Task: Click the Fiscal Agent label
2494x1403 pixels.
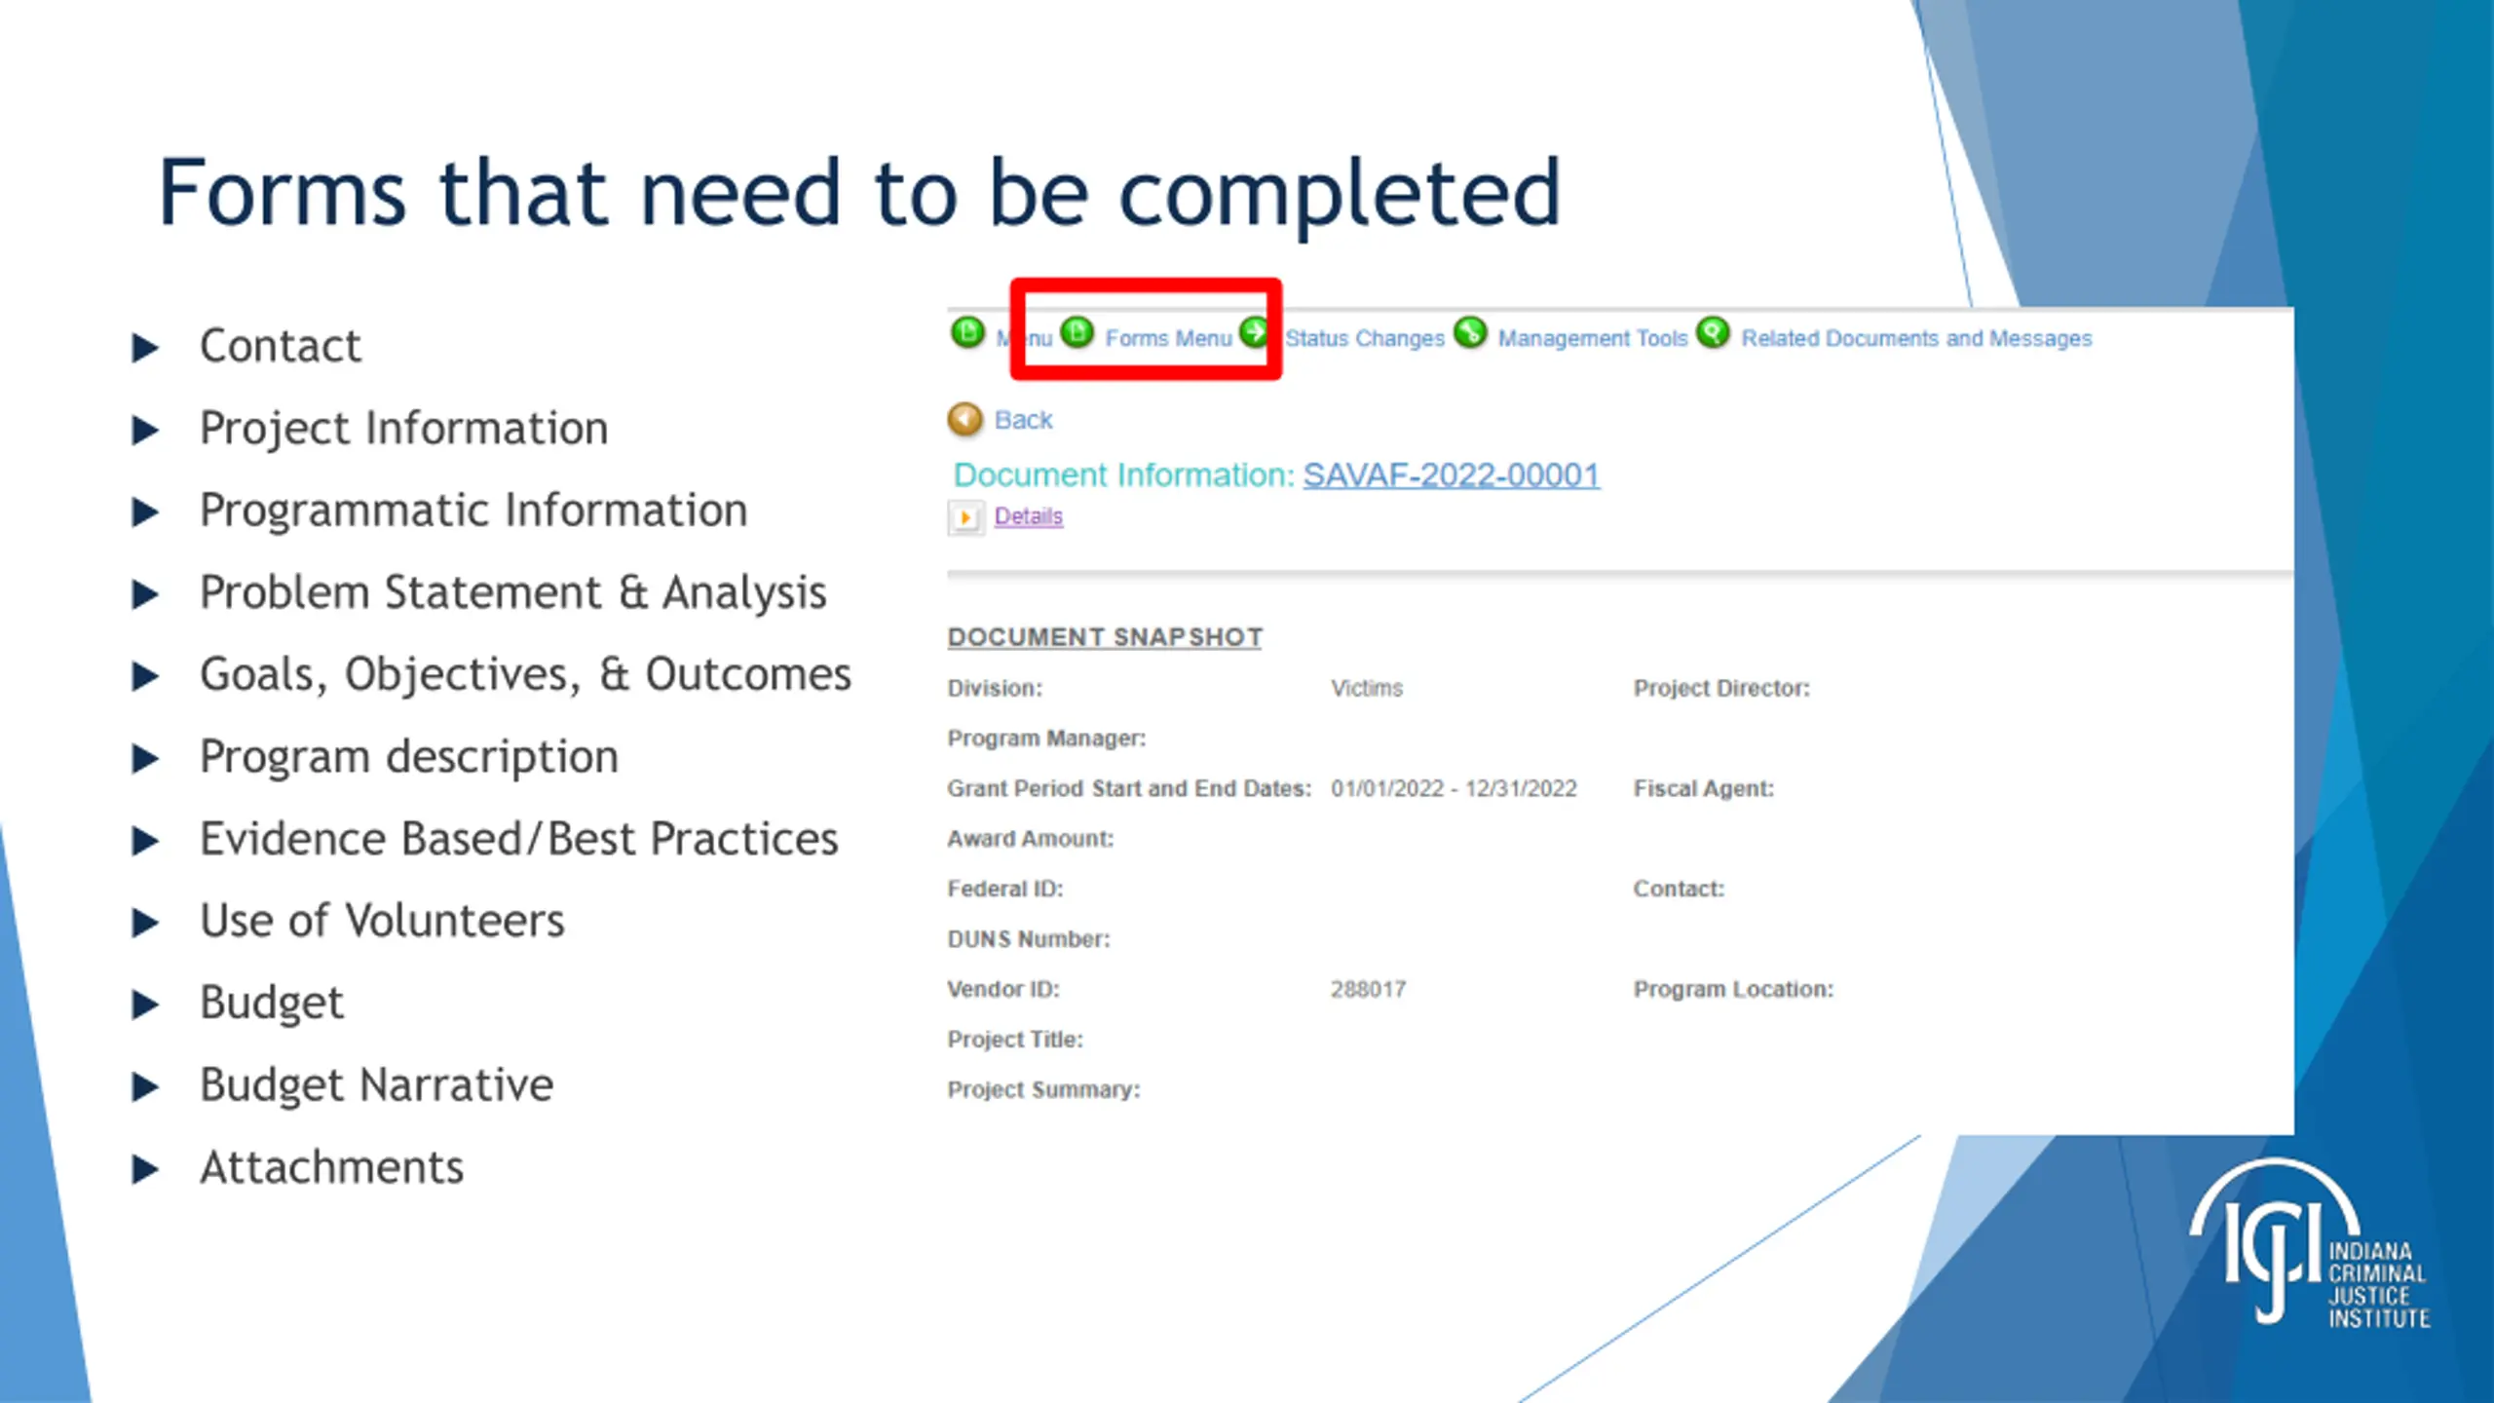Action: pyautogui.click(x=1703, y=788)
